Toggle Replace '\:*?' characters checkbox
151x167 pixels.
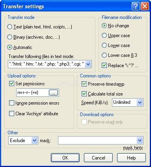104,66
